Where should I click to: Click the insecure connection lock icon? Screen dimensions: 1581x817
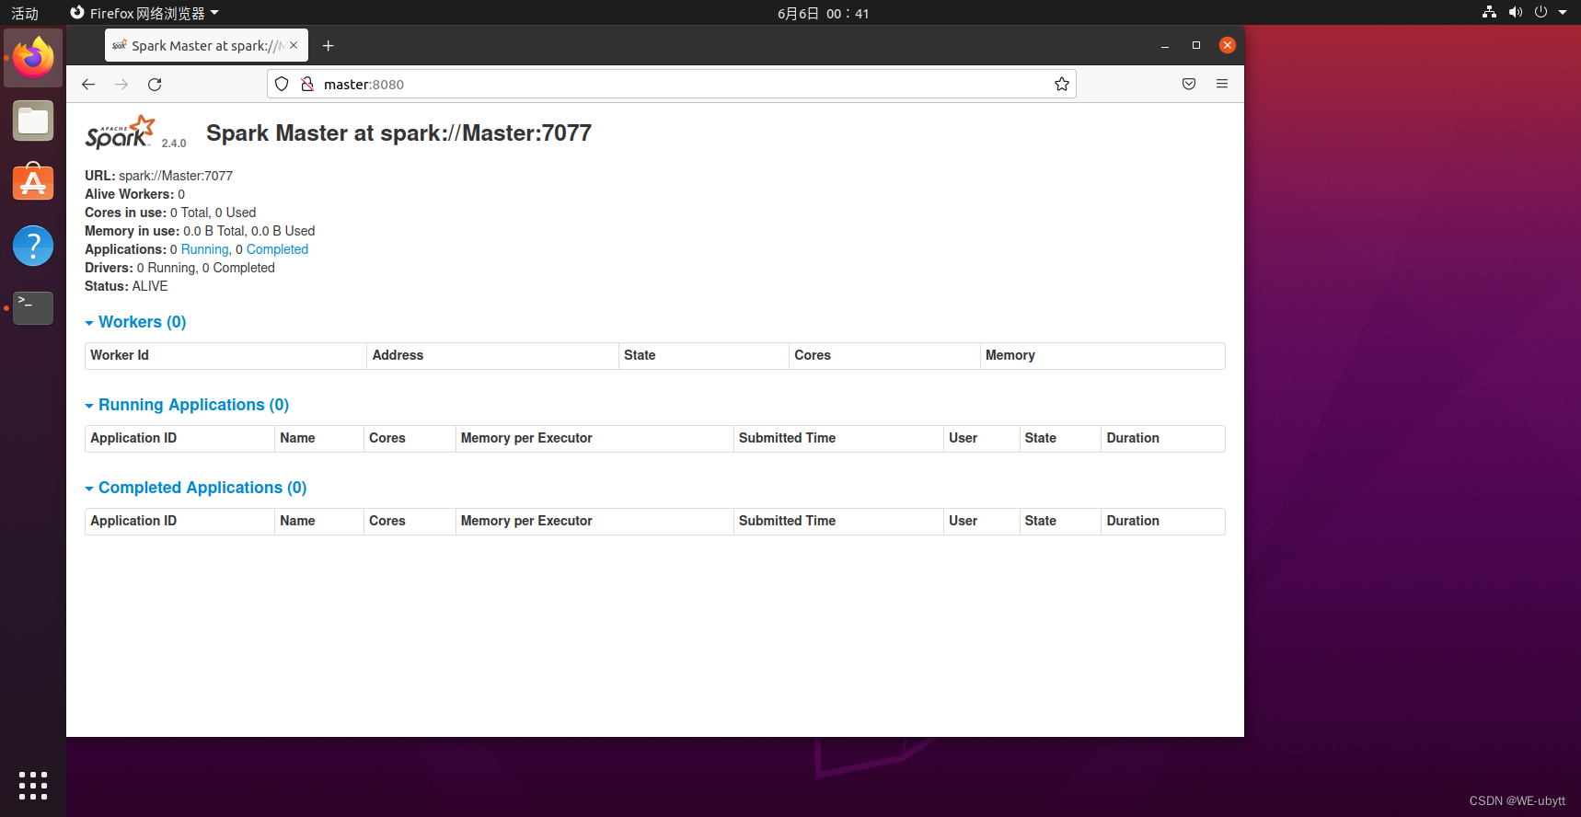click(307, 84)
